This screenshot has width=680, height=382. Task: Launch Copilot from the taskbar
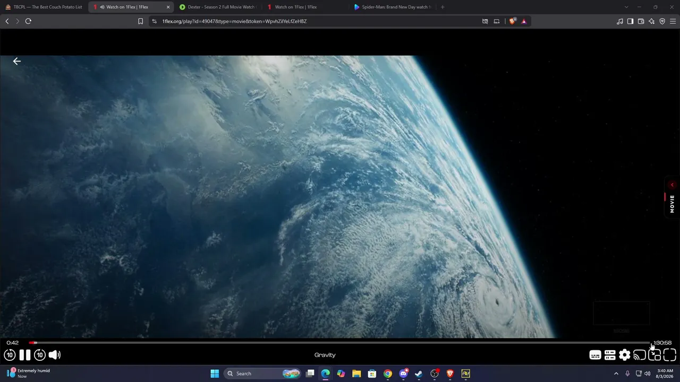click(x=341, y=374)
